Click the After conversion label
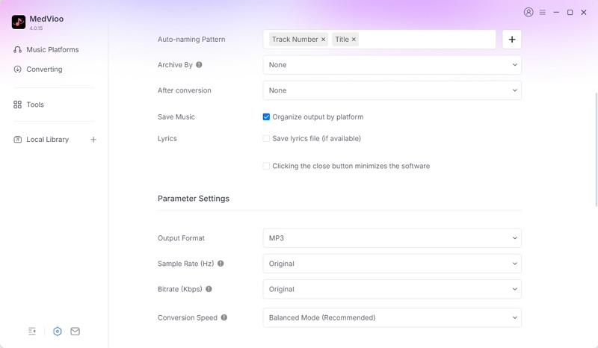 pyautogui.click(x=184, y=90)
